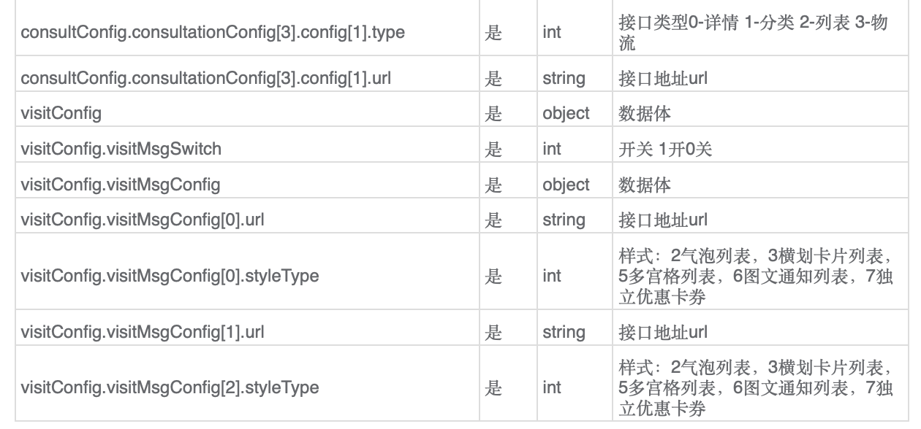Click 'object' type in the visitConfig row
The width and height of the screenshot is (921, 429).
coord(566,115)
